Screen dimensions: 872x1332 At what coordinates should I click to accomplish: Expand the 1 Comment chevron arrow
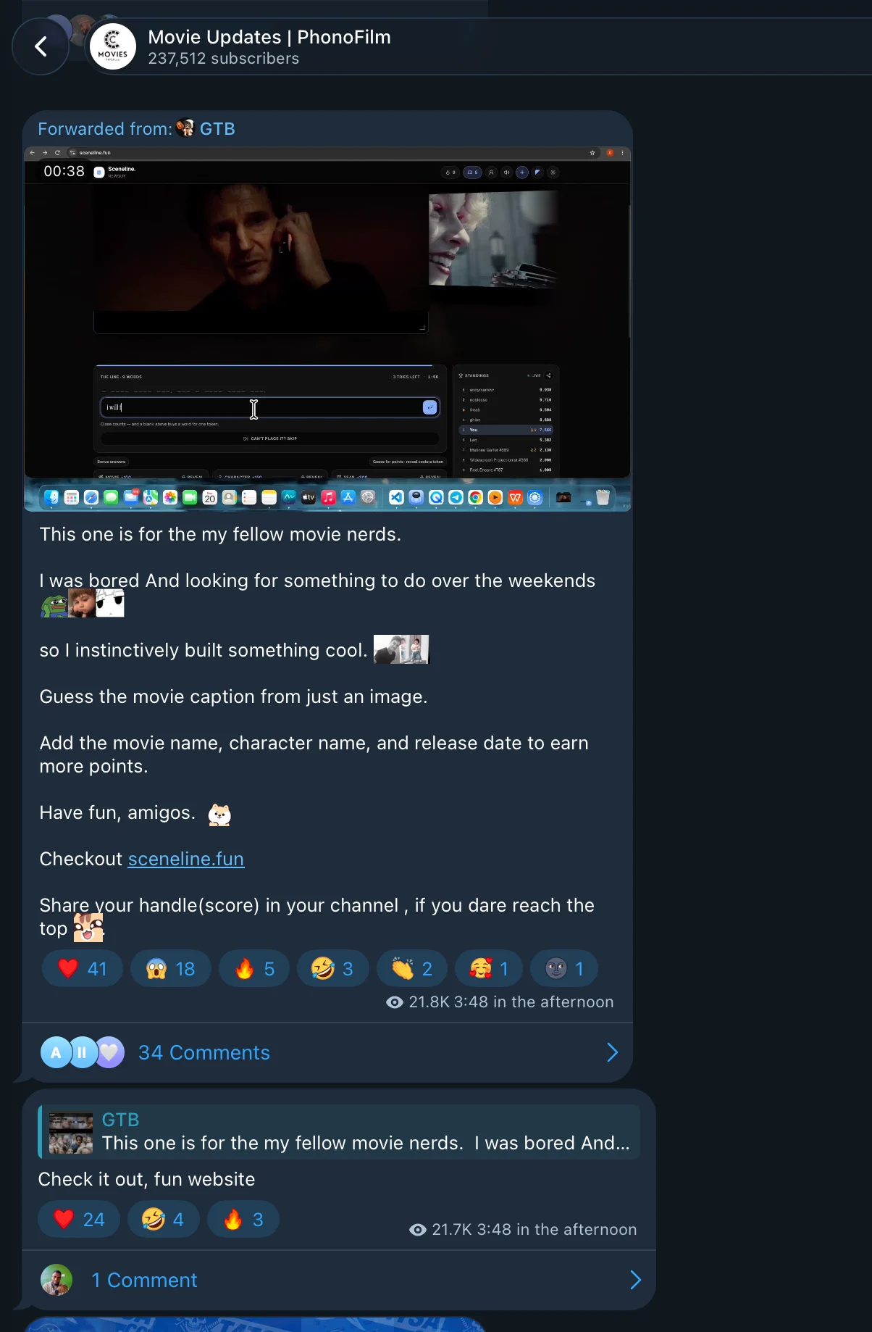tap(635, 1280)
